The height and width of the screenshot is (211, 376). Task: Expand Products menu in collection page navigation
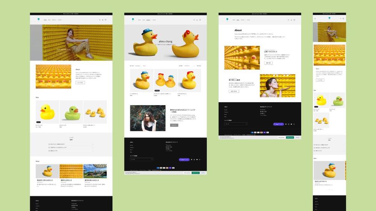[x=149, y=20]
